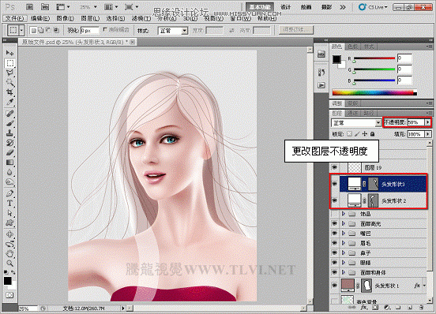Select the Gradient tool

coord(9,163)
